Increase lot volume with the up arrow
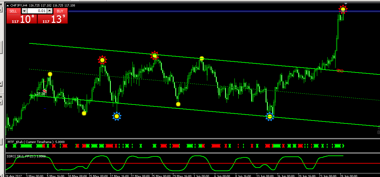This screenshot has width=380, height=177. (49, 11)
